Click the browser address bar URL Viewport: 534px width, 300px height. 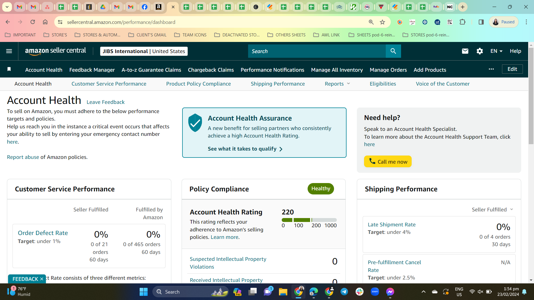click(x=121, y=22)
